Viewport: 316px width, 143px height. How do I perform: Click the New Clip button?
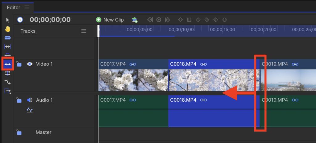(110, 20)
